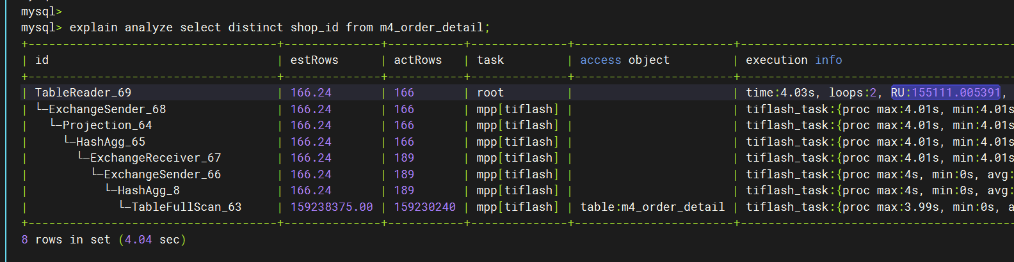This screenshot has height=262, width=1014.
Task: Click the table:m4_order_detail access object cell
Action: coord(652,207)
